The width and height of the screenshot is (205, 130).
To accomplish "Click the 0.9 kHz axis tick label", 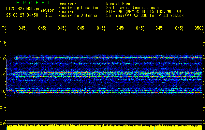I will click(3, 75).
